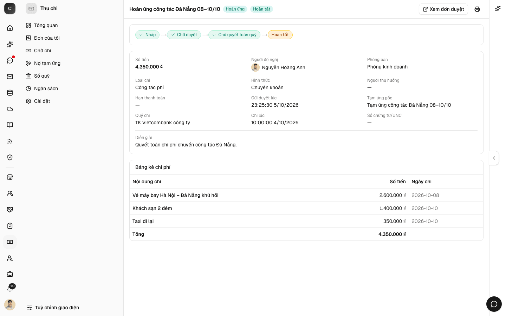The image size is (506, 316).
Task: Open the floating chat support button
Action: (494, 304)
